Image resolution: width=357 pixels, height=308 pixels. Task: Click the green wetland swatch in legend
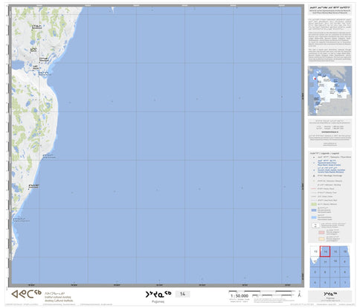(314, 204)
